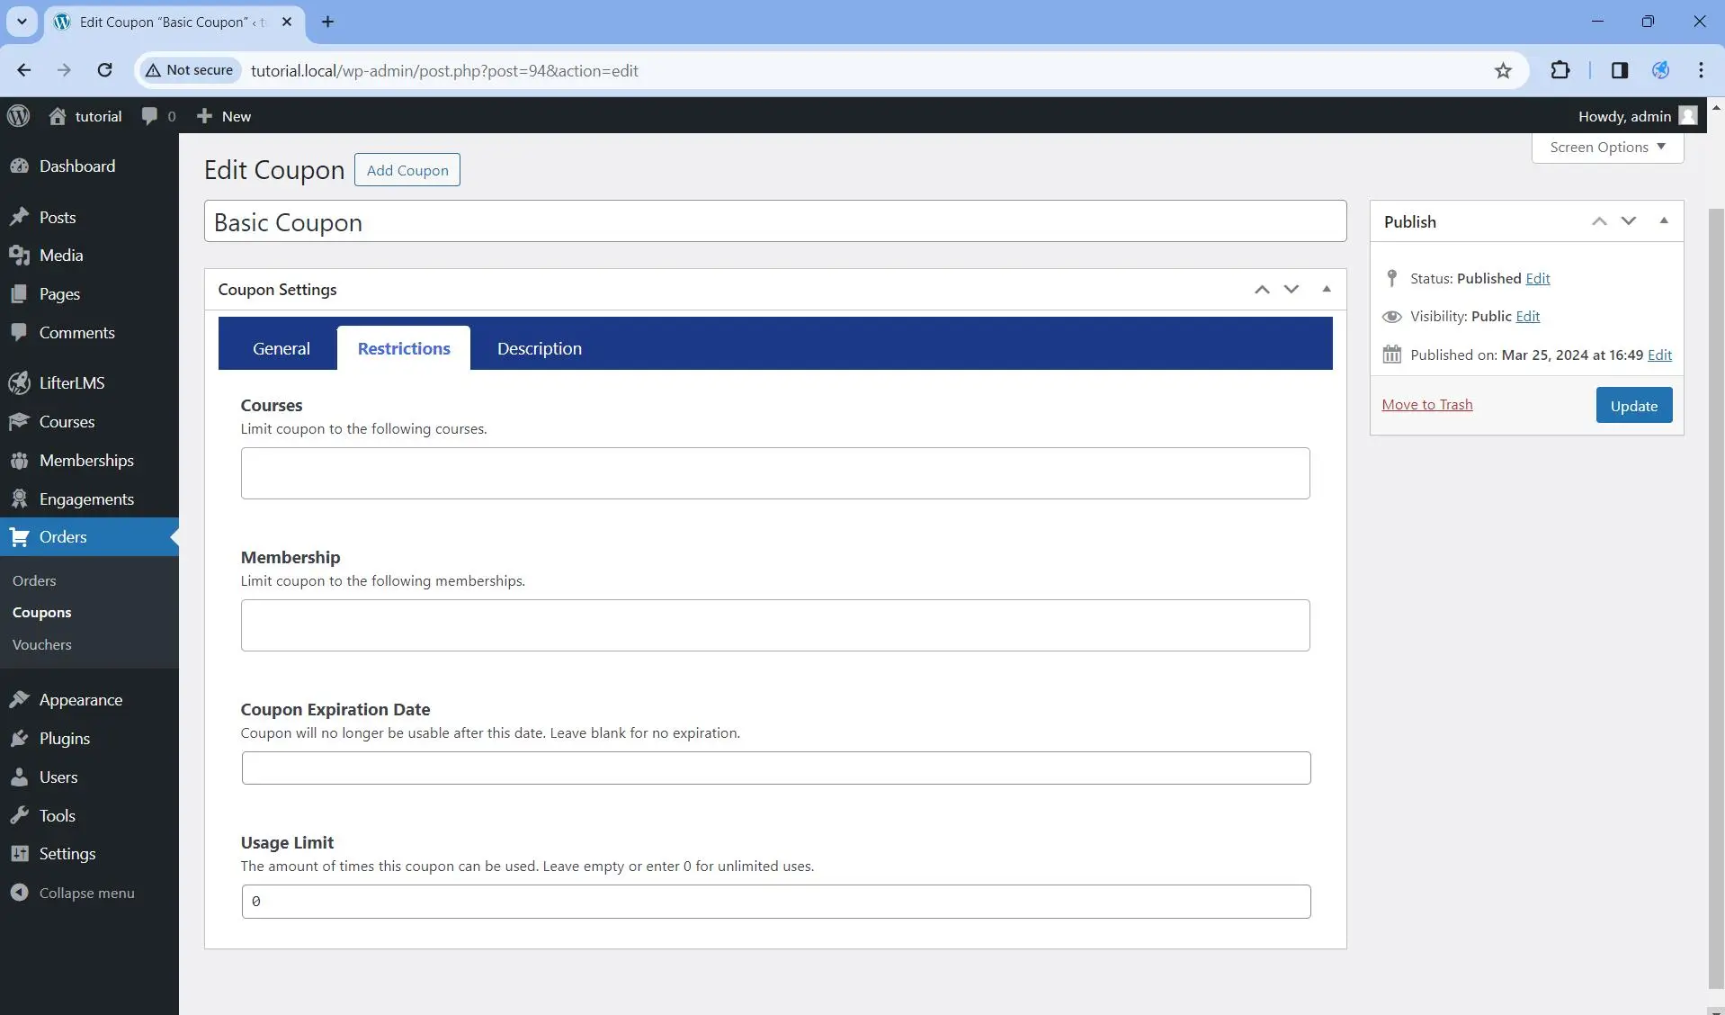The image size is (1725, 1015).
Task: Toggle the browser side panel
Action: click(x=1620, y=70)
